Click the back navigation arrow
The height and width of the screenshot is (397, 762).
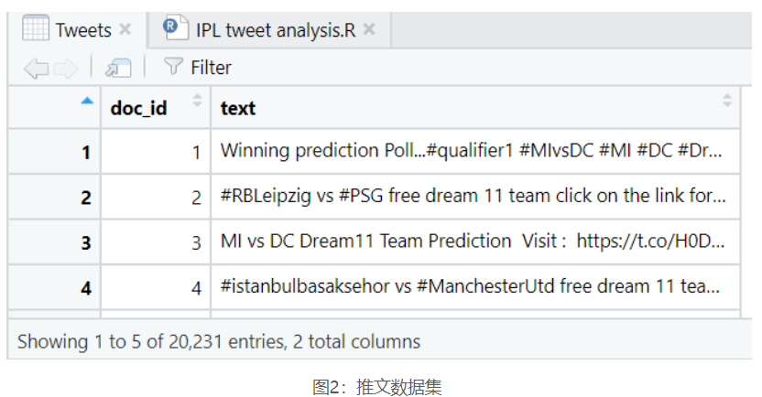click(x=35, y=68)
